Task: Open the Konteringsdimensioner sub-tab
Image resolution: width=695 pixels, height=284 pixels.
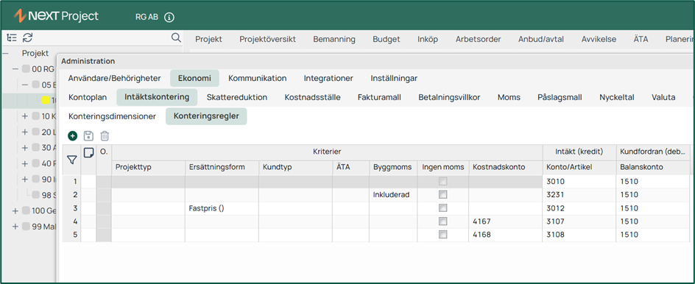Action: tap(112, 116)
